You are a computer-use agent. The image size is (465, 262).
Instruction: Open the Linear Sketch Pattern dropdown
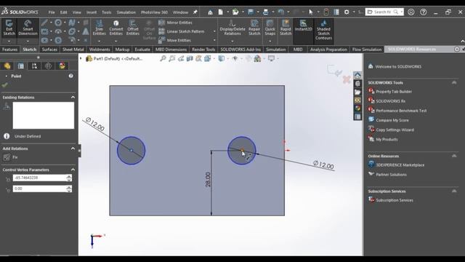coord(214,31)
